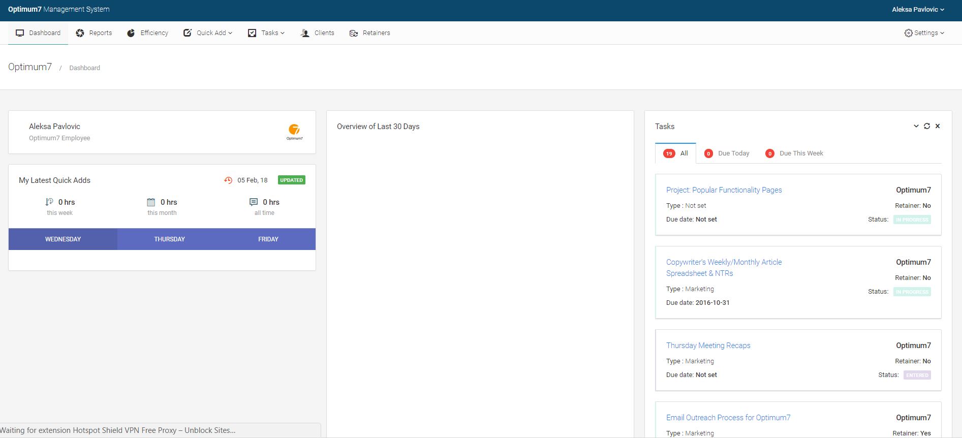Click the Optimum7 company logo

tap(294, 132)
